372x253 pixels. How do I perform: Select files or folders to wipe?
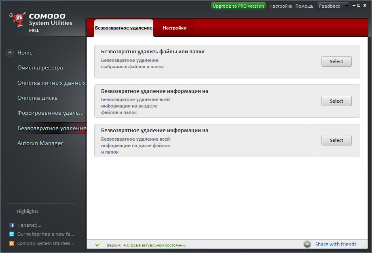(336, 61)
